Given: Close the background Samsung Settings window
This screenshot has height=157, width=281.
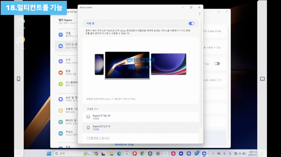Looking at the screenshot, I should pyautogui.click(x=227, y=11).
